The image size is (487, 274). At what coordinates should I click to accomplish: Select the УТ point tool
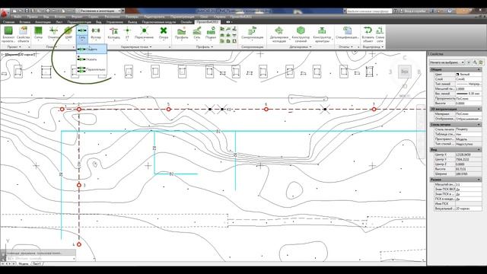pos(127,33)
